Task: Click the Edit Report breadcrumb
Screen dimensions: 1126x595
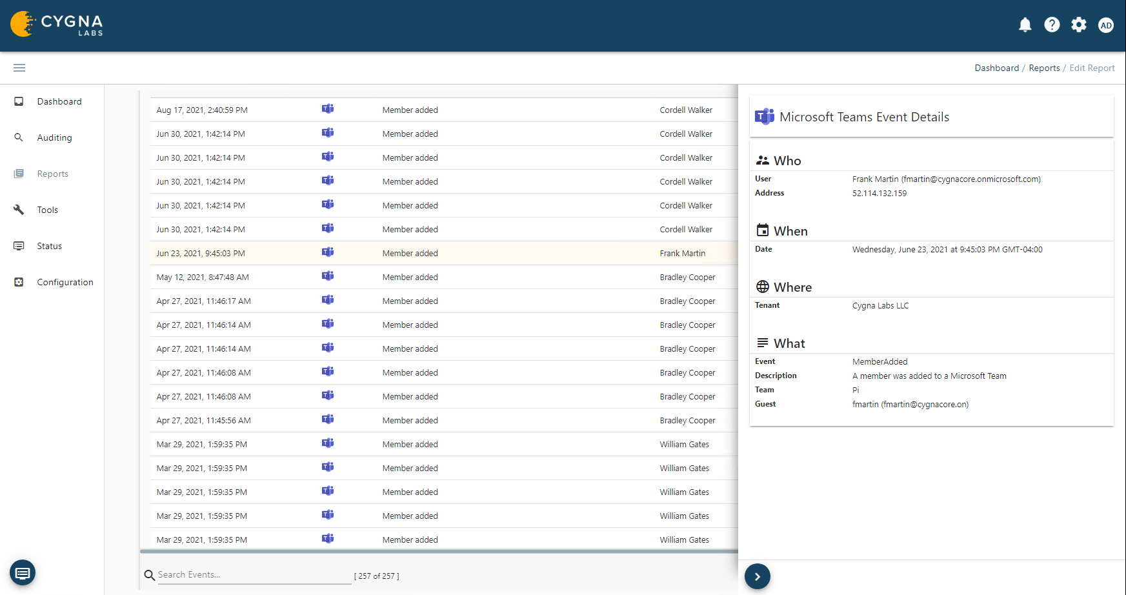Action: 1092,68
